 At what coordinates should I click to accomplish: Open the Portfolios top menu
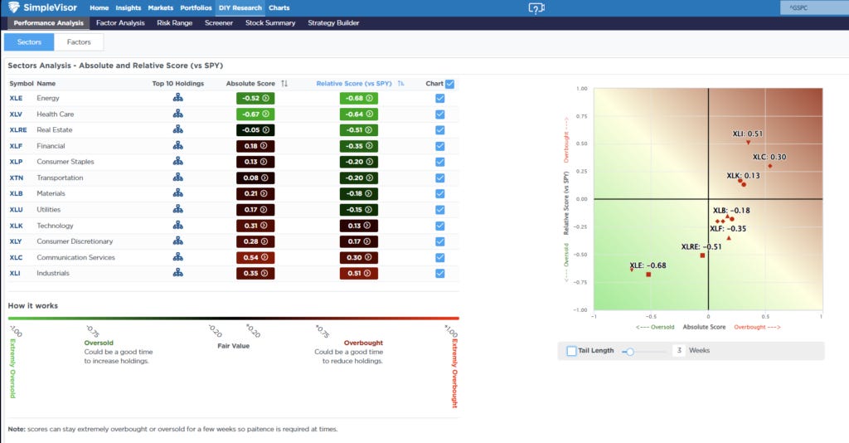click(x=196, y=7)
